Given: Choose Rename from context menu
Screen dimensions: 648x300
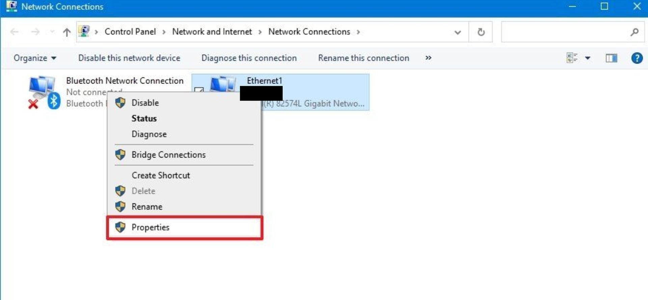Looking at the screenshot, I should point(184,207).
